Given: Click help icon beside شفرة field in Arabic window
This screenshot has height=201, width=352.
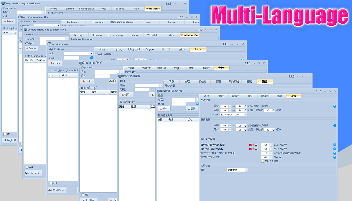Looking at the screenshot, I should (92, 58).
